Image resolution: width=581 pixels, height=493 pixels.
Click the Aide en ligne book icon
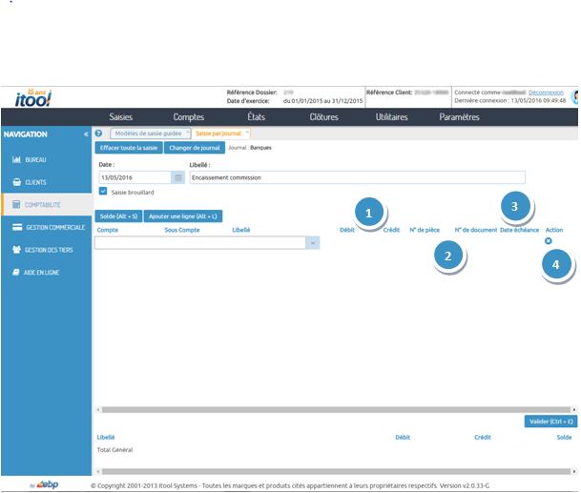click(16, 272)
